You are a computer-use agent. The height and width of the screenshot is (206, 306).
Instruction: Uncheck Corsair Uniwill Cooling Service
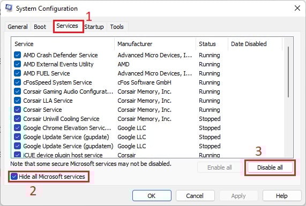pos(17,119)
